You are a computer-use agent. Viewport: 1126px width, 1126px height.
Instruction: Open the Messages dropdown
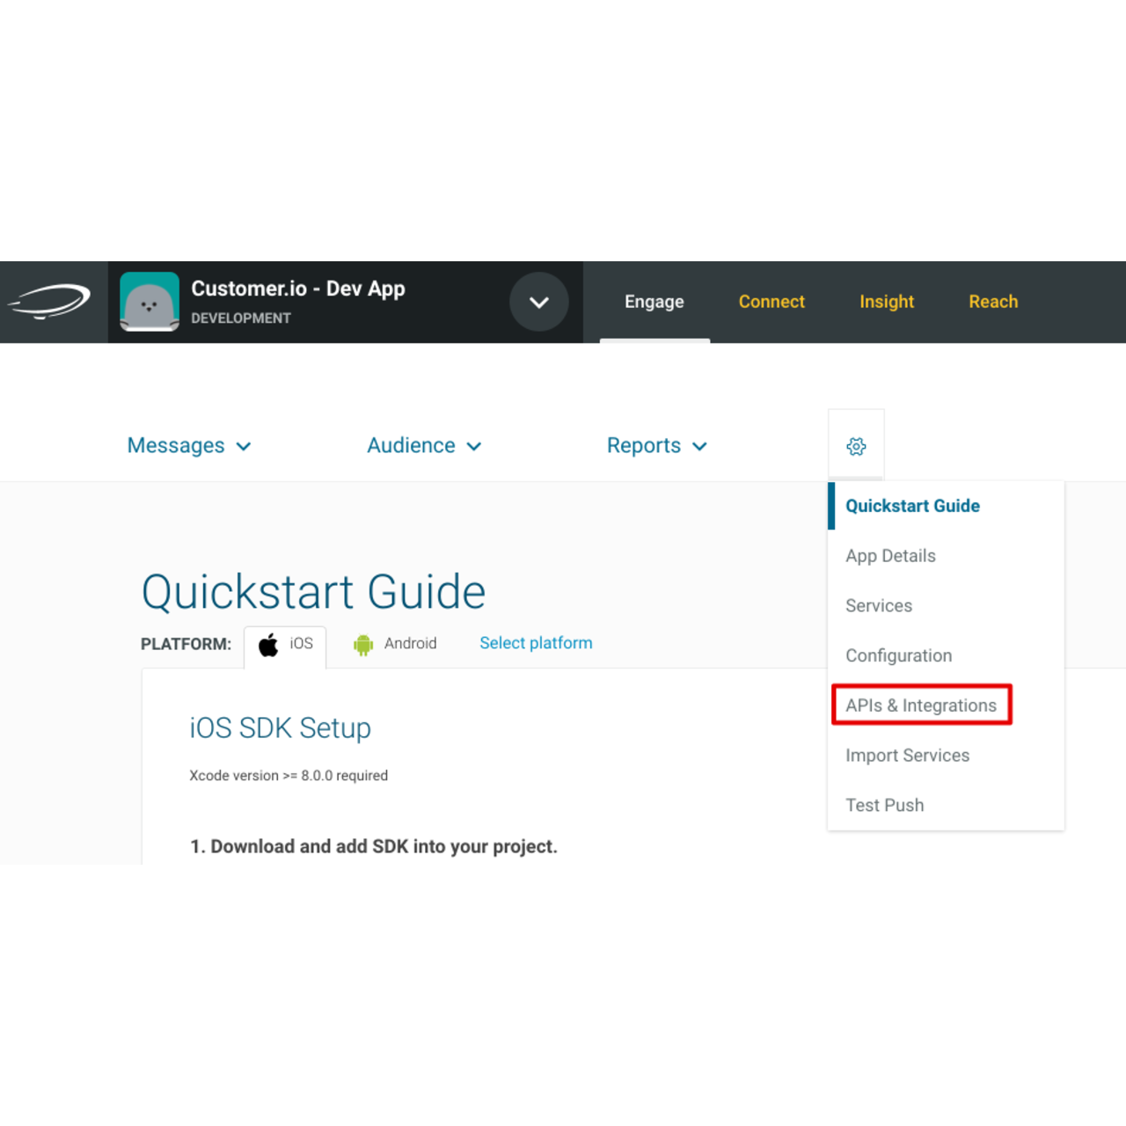[x=188, y=445]
